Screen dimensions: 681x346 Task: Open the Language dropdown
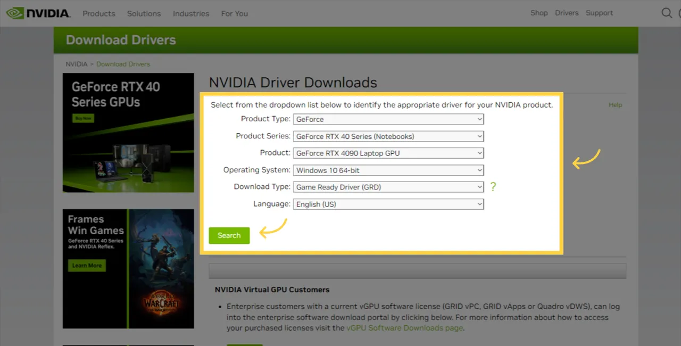click(388, 204)
